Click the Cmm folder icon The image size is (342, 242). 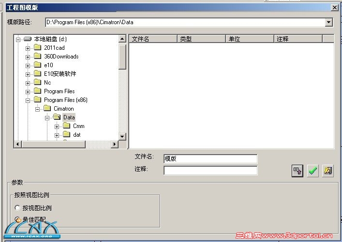67,126
